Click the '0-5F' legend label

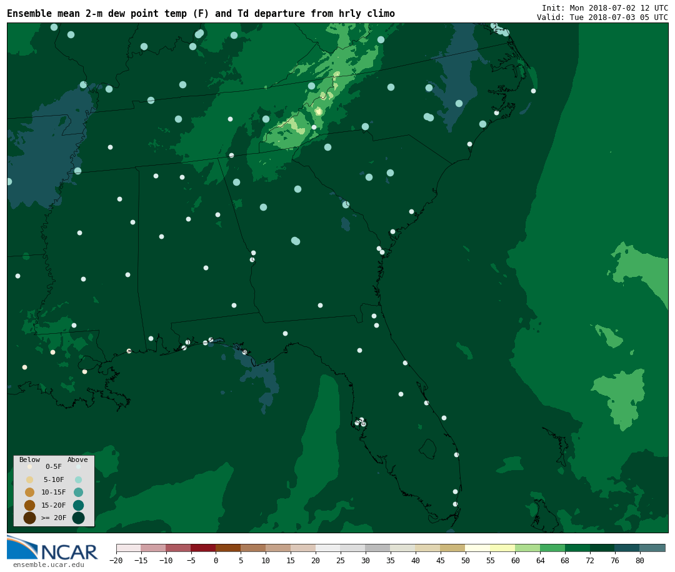coord(54,467)
